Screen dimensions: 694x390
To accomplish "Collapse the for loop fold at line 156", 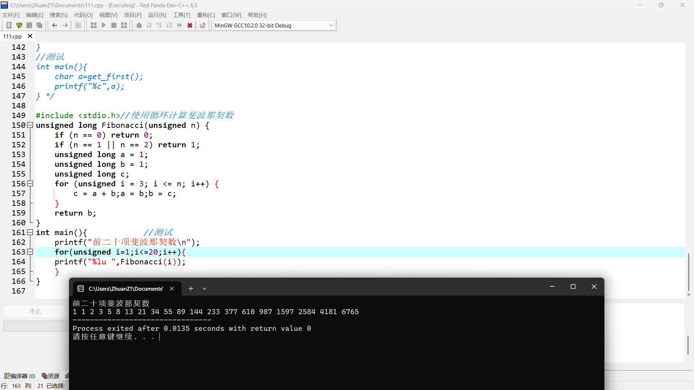I will [30, 184].
